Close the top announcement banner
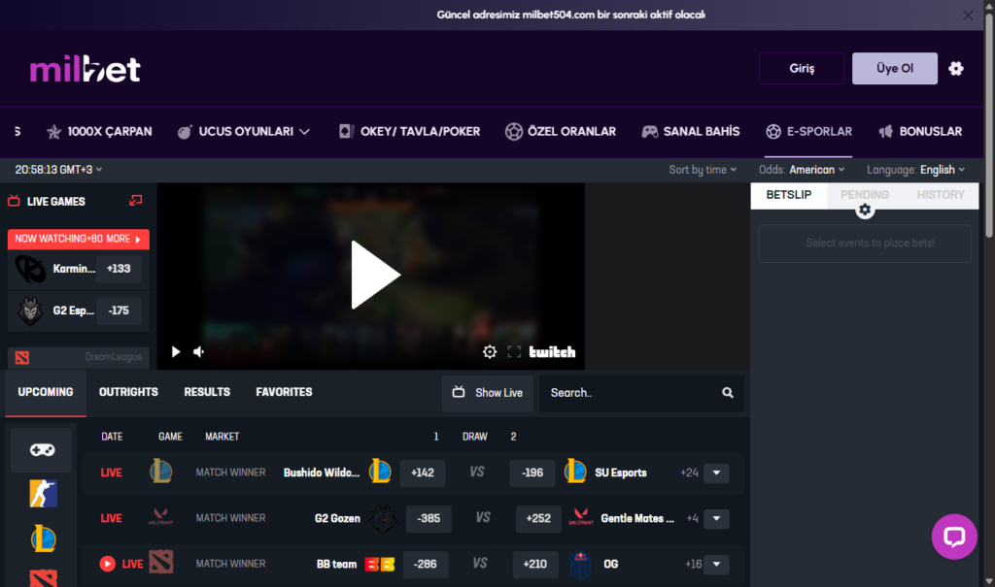The width and height of the screenshot is (995, 587). [x=968, y=16]
